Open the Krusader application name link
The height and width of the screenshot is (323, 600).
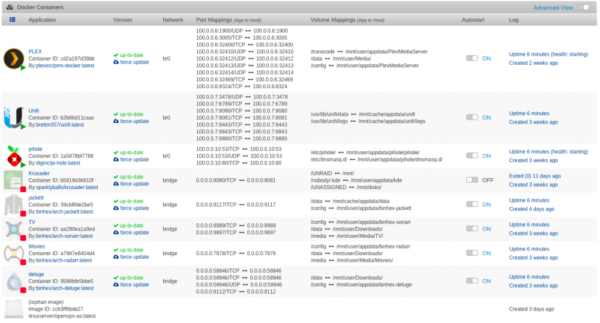tap(39, 174)
